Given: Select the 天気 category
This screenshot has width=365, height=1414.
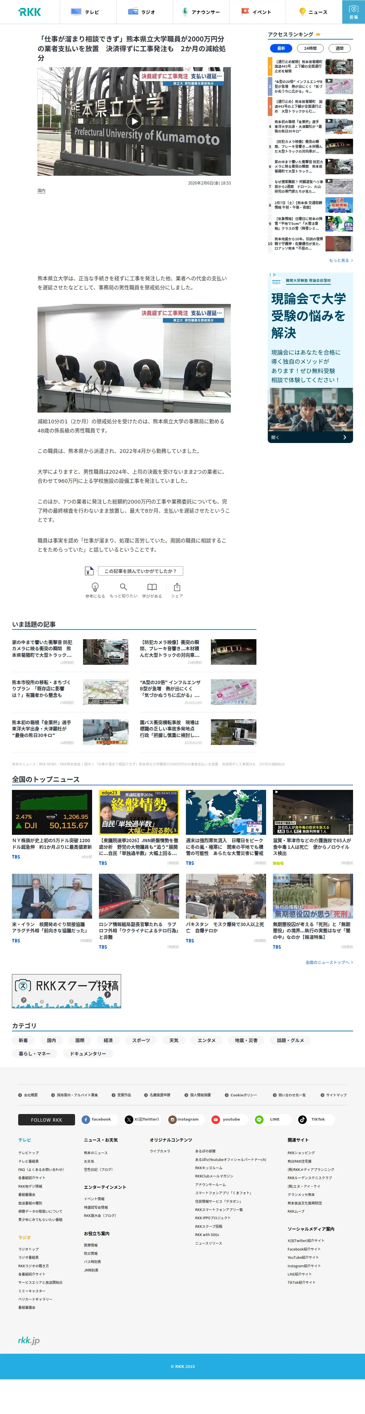Looking at the screenshot, I should tap(174, 1040).
